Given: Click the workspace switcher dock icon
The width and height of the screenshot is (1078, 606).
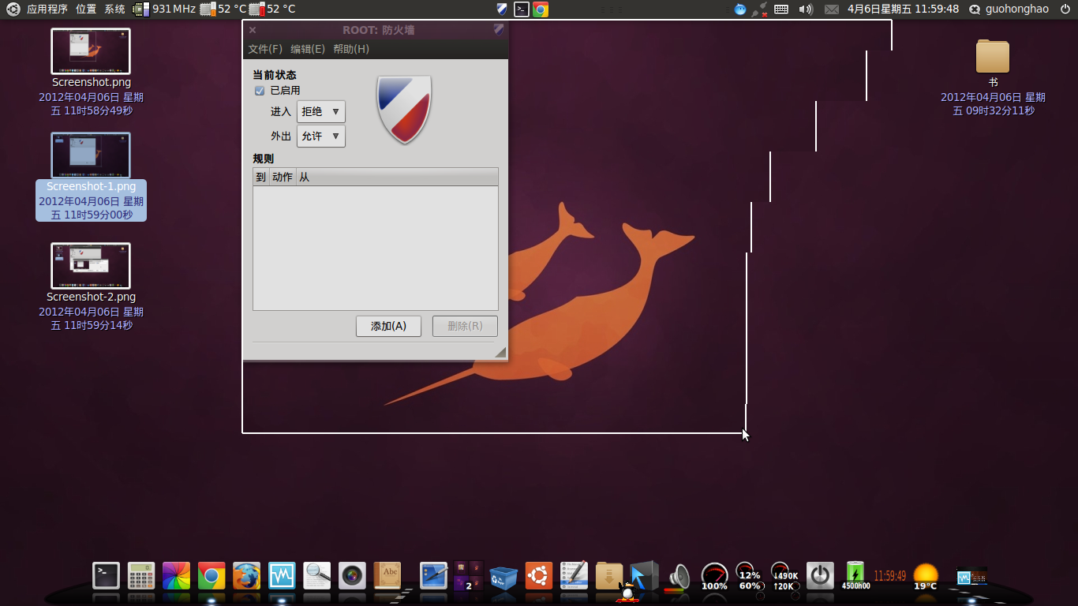Looking at the screenshot, I should pyautogui.click(x=468, y=575).
